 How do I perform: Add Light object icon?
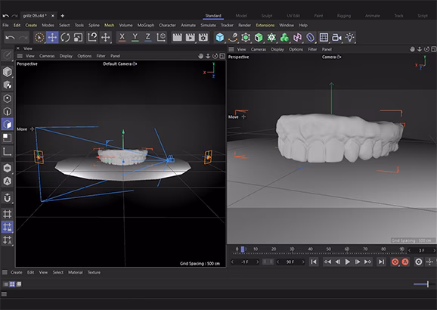[x=350, y=37]
